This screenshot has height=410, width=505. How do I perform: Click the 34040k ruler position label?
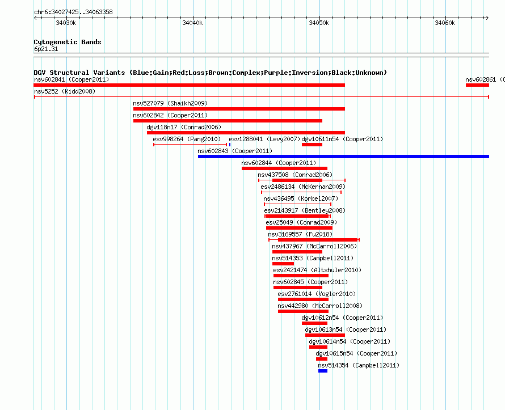pos(192,23)
